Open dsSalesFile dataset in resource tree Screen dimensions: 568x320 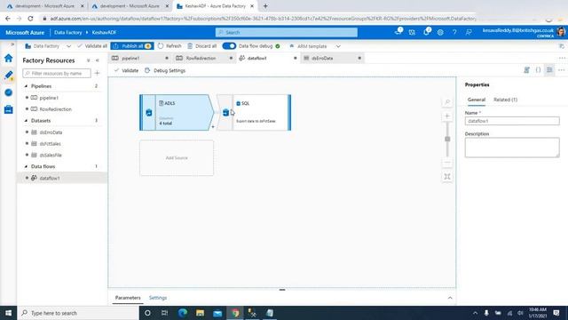pyautogui.click(x=51, y=155)
